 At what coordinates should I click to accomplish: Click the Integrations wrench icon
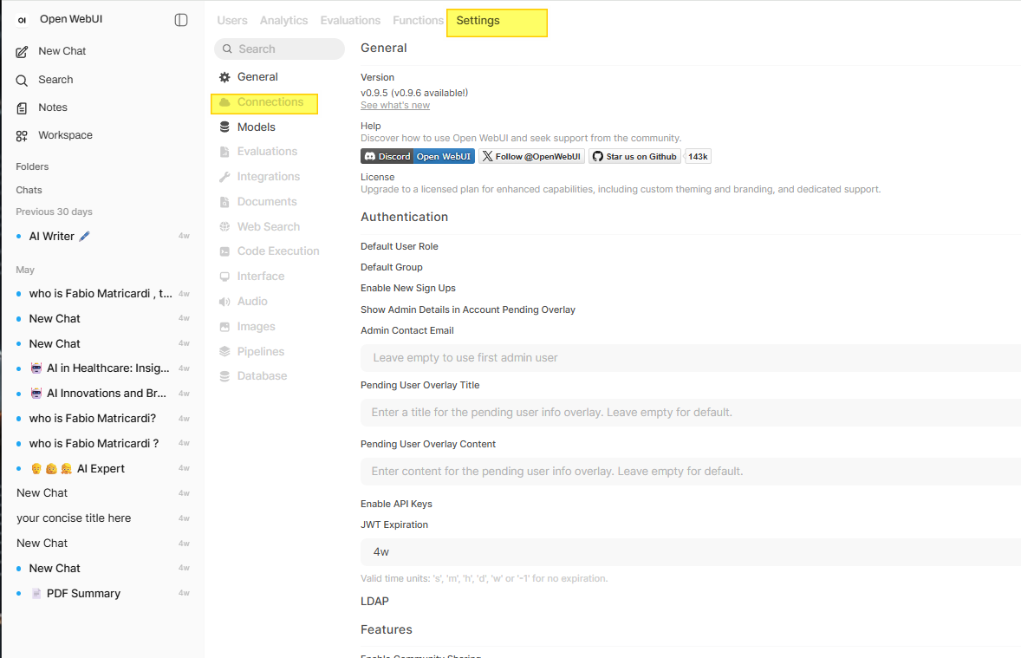tap(224, 177)
